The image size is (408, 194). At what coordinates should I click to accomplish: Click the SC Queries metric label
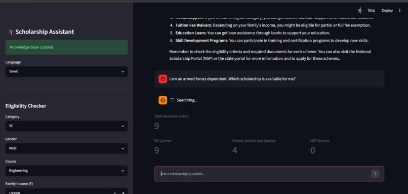(163, 141)
